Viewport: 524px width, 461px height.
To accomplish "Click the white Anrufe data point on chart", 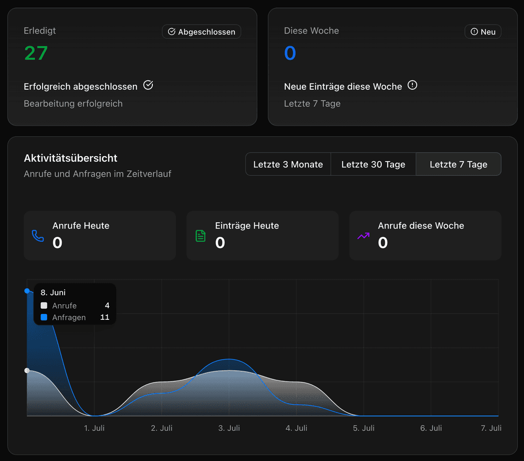I will pos(27,371).
